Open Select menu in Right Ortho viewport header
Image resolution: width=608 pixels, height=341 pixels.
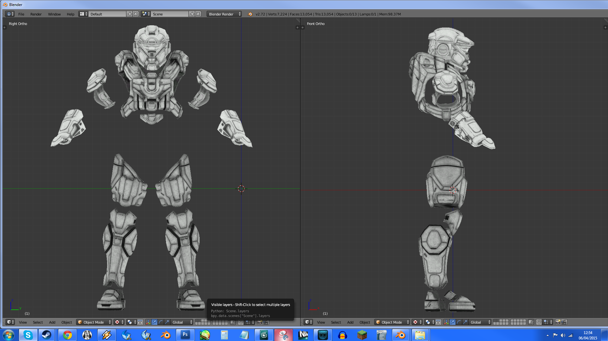pos(38,322)
